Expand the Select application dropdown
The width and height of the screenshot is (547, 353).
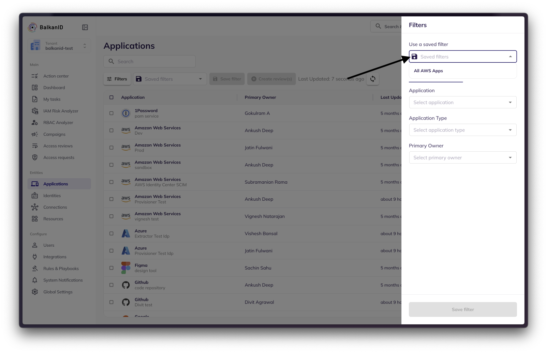pyautogui.click(x=462, y=103)
